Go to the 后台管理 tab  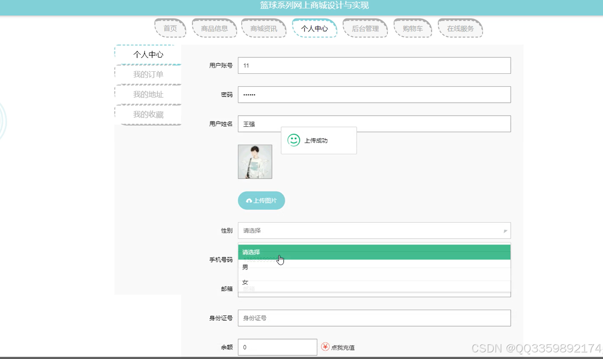tap(365, 28)
